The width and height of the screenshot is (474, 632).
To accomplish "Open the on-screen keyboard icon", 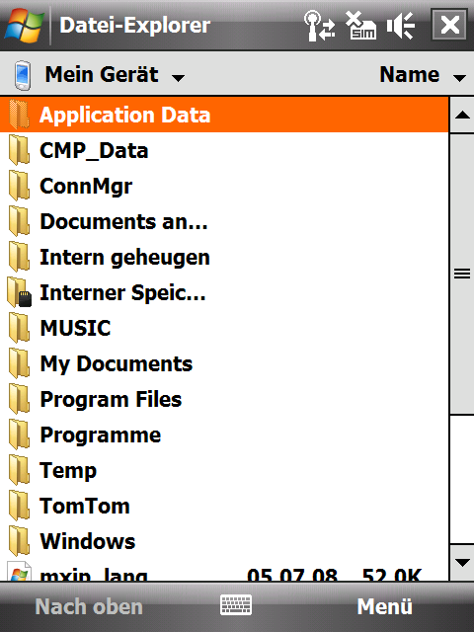I will point(236,605).
